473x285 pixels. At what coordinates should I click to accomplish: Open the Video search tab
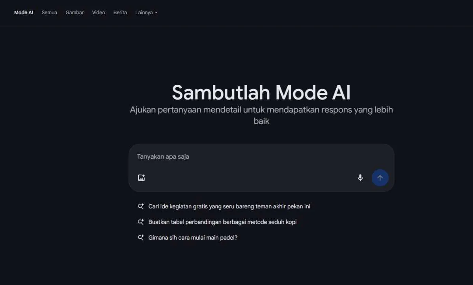[99, 12]
